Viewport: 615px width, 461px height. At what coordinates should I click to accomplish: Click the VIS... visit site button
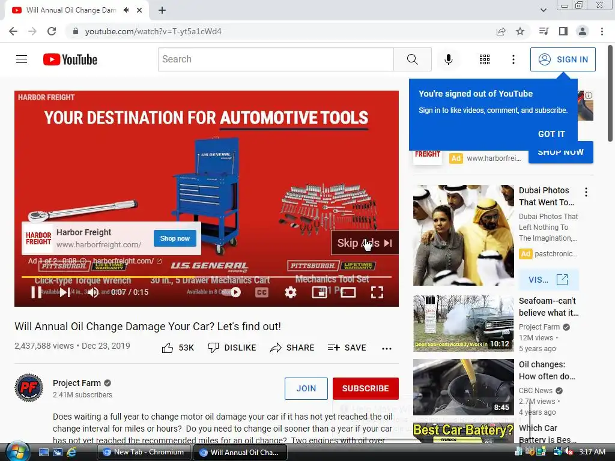click(x=548, y=280)
